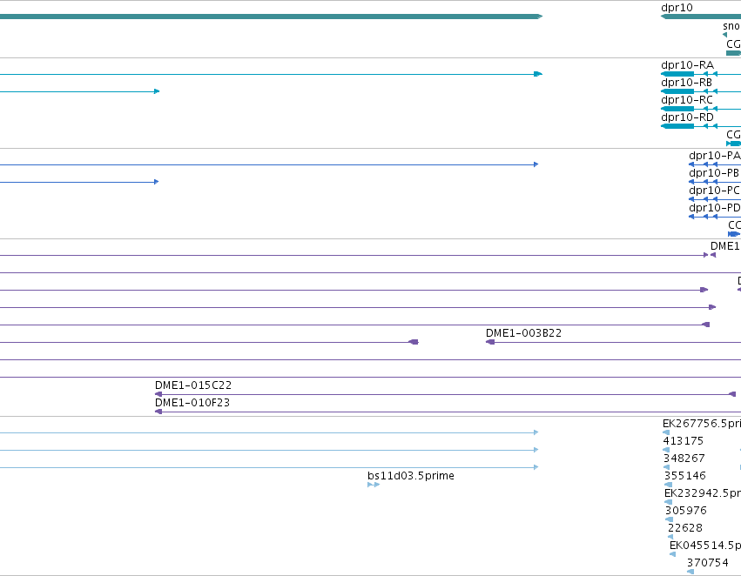Viewport: 741px width, 576px height.
Task: Select the thick exon block of dpr10-RC
Action: [x=677, y=109]
